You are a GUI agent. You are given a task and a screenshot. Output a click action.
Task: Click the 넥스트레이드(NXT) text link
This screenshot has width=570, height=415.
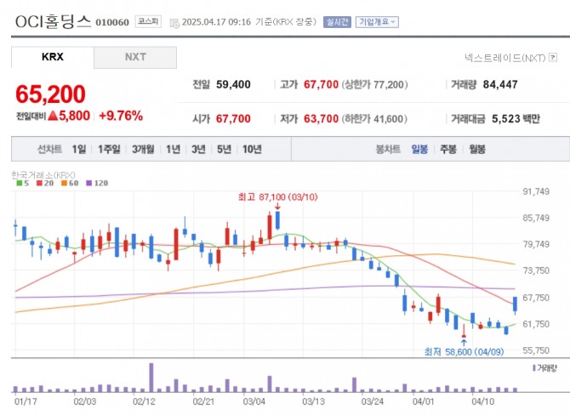(x=505, y=58)
